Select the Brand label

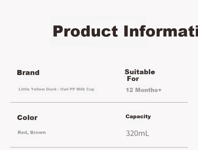pos(28,72)
